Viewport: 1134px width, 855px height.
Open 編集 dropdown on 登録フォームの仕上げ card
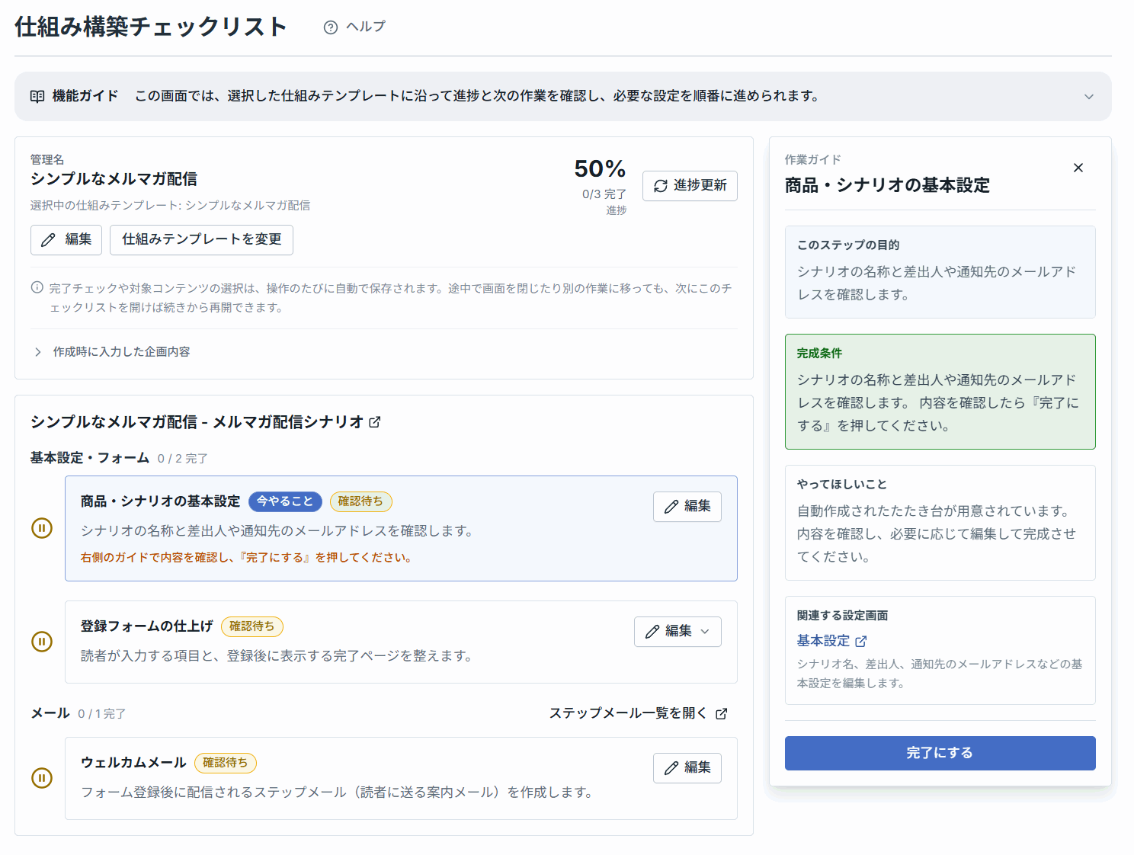pos(678,632)
